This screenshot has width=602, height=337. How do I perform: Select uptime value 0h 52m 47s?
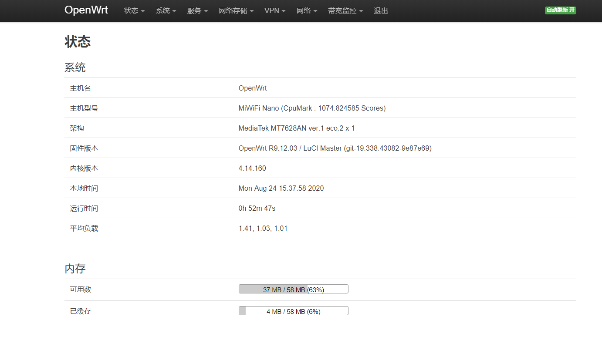[x=257, y=209]
